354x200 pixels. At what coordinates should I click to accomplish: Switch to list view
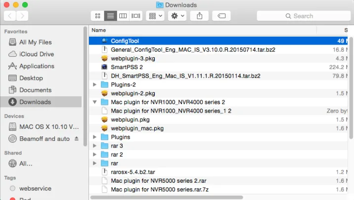[x=110, y=16]
